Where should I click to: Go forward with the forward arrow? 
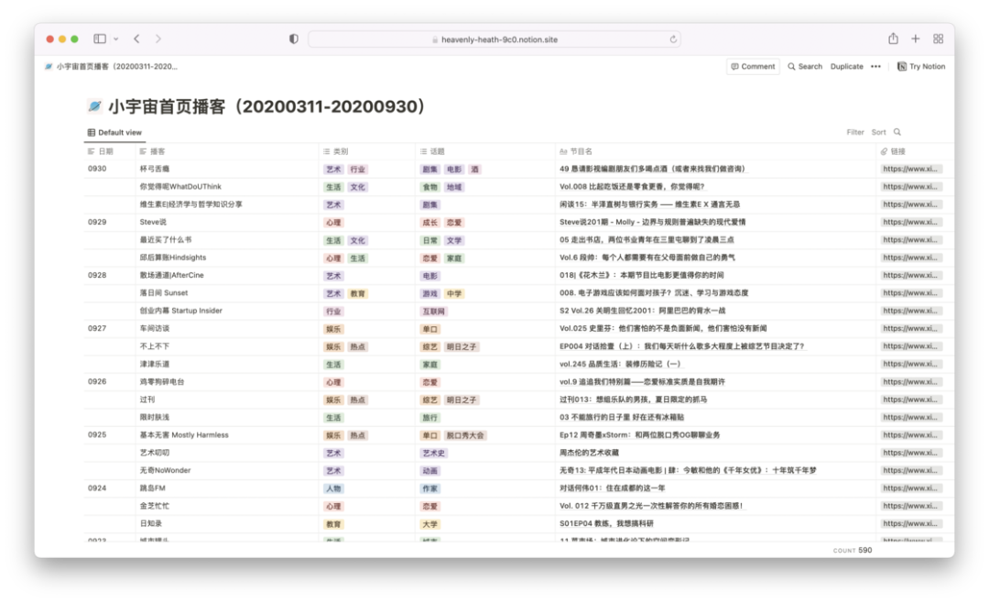tap(158, 39)
